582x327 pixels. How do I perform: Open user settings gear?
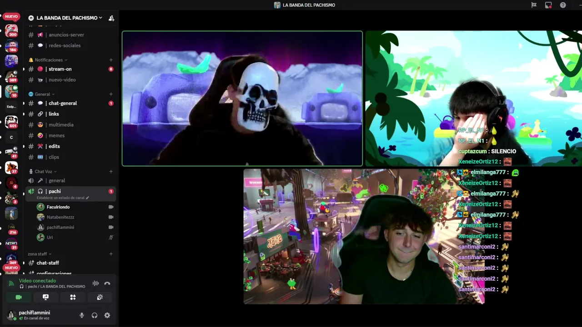click(x=107, y=315)
